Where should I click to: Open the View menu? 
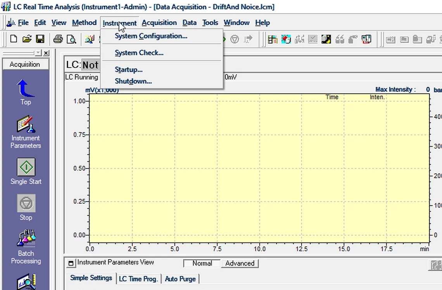(59, 22)
